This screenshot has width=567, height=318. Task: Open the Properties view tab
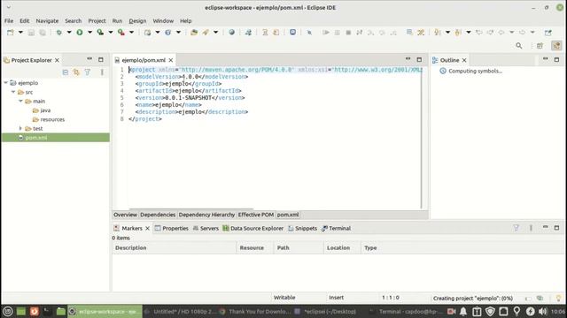coord(171,228)
